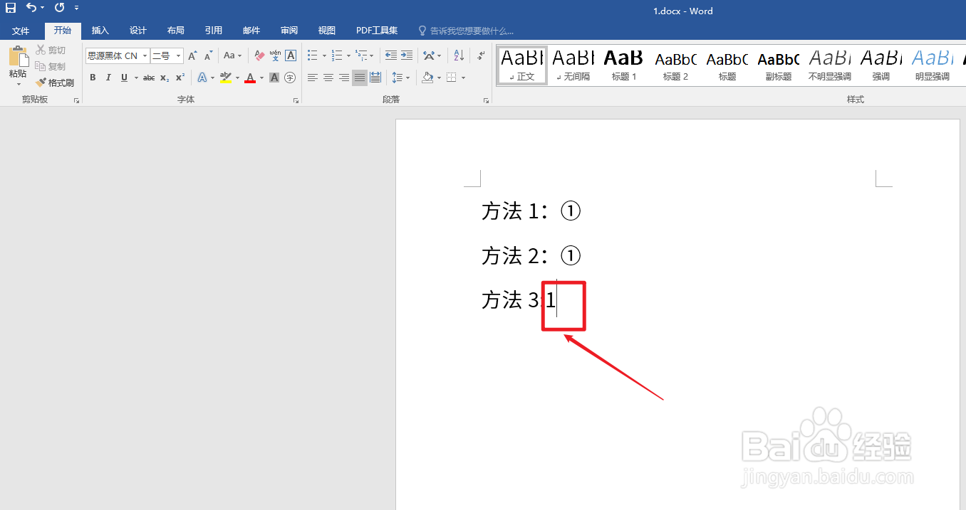Click the character shading icon
The height and width of the screenshot is (510, 966).
click(x=274, y=78)
